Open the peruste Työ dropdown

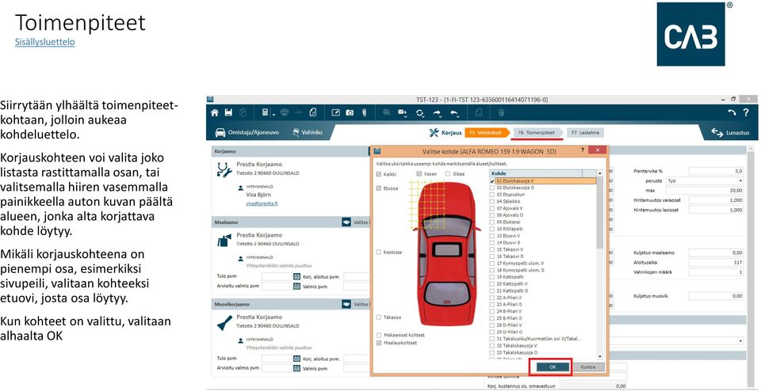706,180
